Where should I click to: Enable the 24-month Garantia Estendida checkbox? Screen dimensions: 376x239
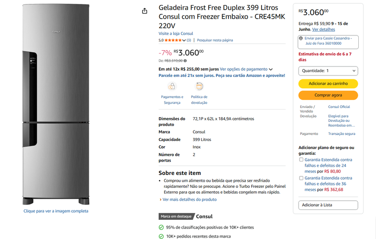[x=301, y=160]
